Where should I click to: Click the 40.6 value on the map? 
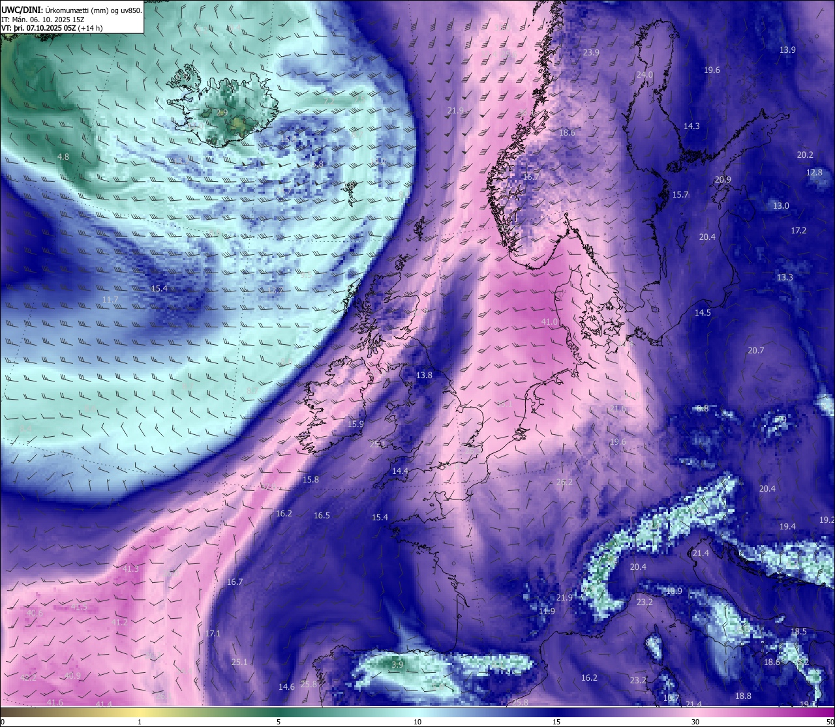34,614
